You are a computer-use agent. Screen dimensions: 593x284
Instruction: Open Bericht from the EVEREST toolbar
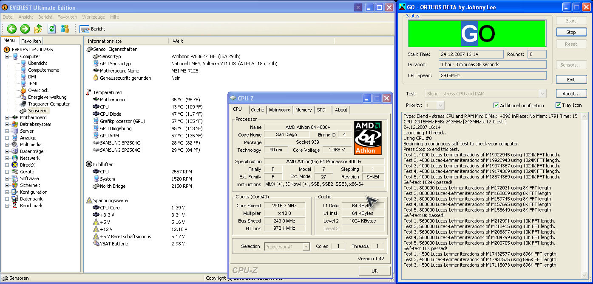92,29
